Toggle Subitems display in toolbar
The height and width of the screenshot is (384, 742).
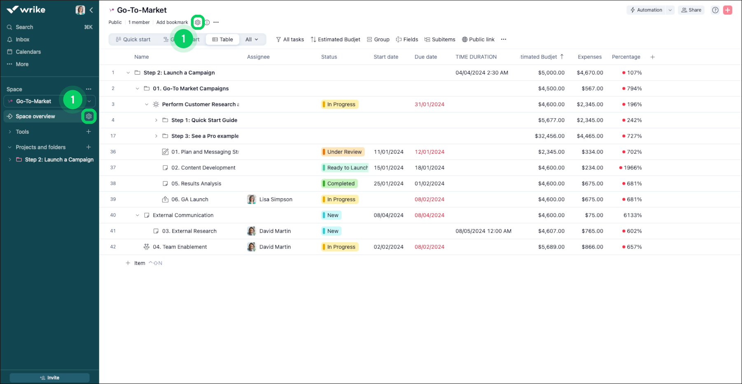tap(440, 40)
